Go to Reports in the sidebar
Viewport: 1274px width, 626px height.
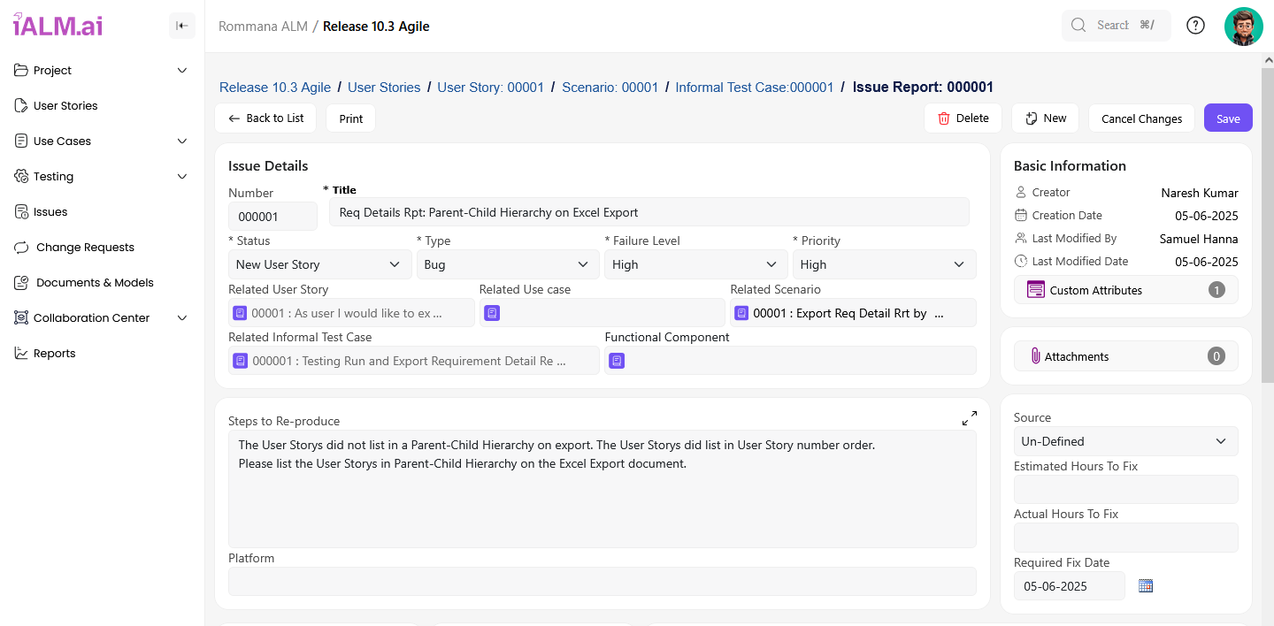point(54,353)
